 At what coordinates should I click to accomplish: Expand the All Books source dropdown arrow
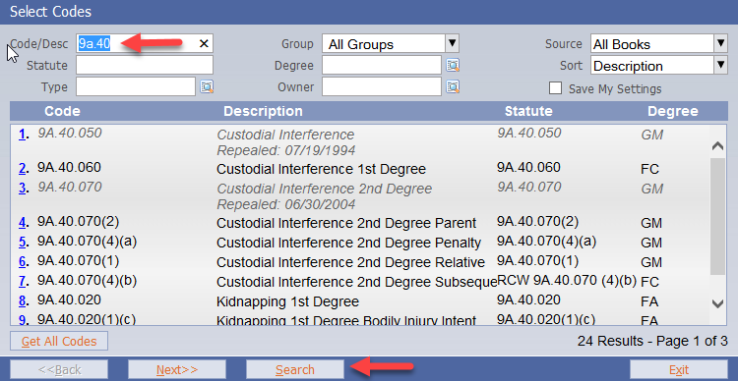[721, 43]
